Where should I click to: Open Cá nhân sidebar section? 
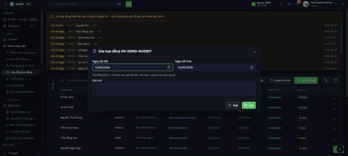20,39
